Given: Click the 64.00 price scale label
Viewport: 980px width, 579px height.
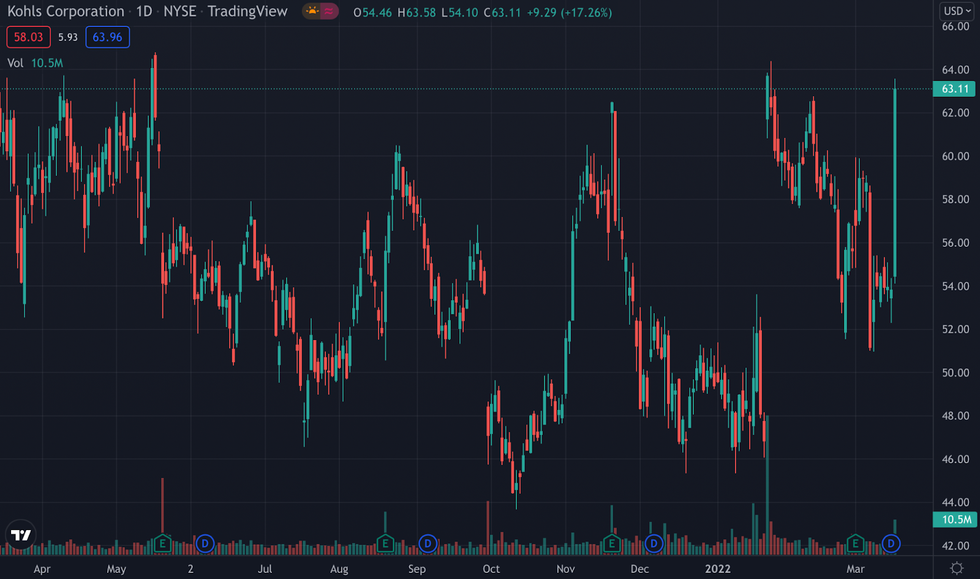Looking at the screenshot, I should pyautogui.click(x=956, y=70).
